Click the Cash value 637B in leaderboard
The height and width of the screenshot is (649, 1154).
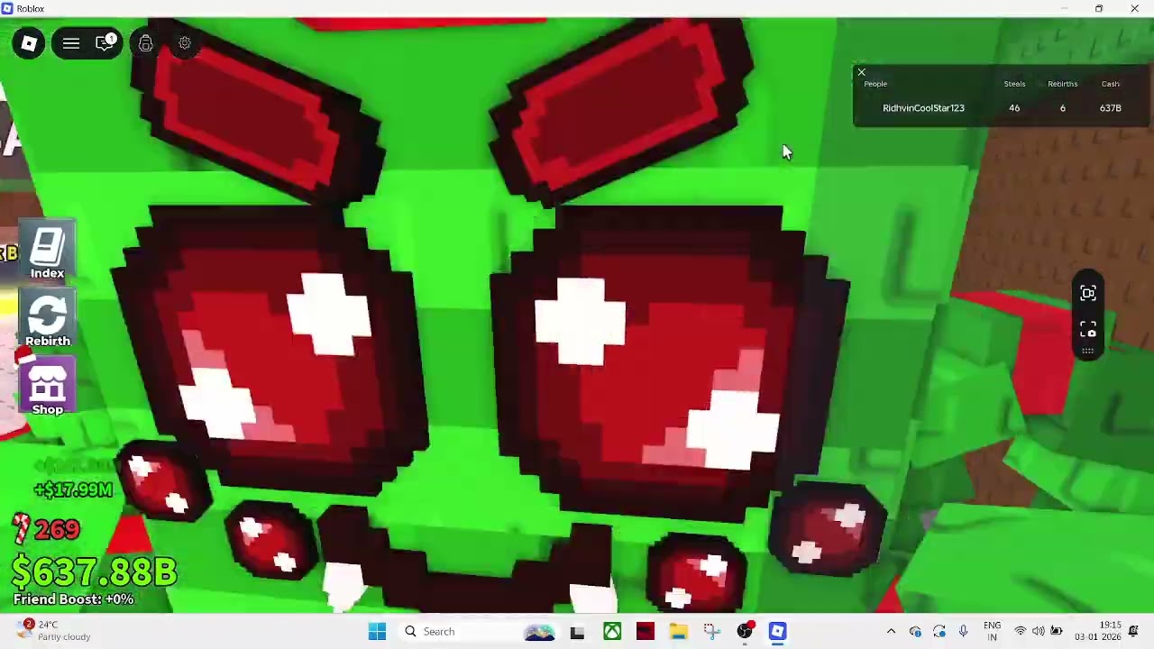pos(1110,108)
